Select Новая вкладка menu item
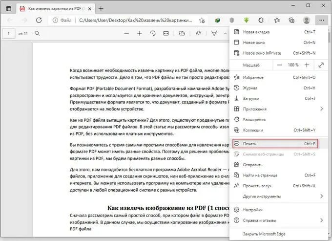This screenshot has width=332, height=241. (278, 32)
